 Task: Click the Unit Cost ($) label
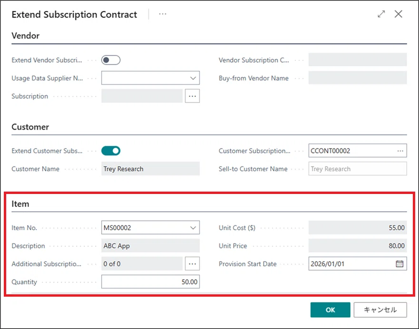point(237,228)
